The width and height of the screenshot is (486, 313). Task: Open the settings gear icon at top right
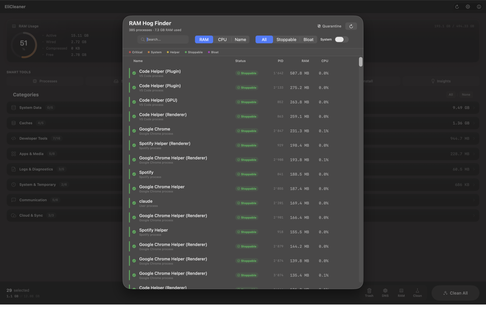(468, 7)
